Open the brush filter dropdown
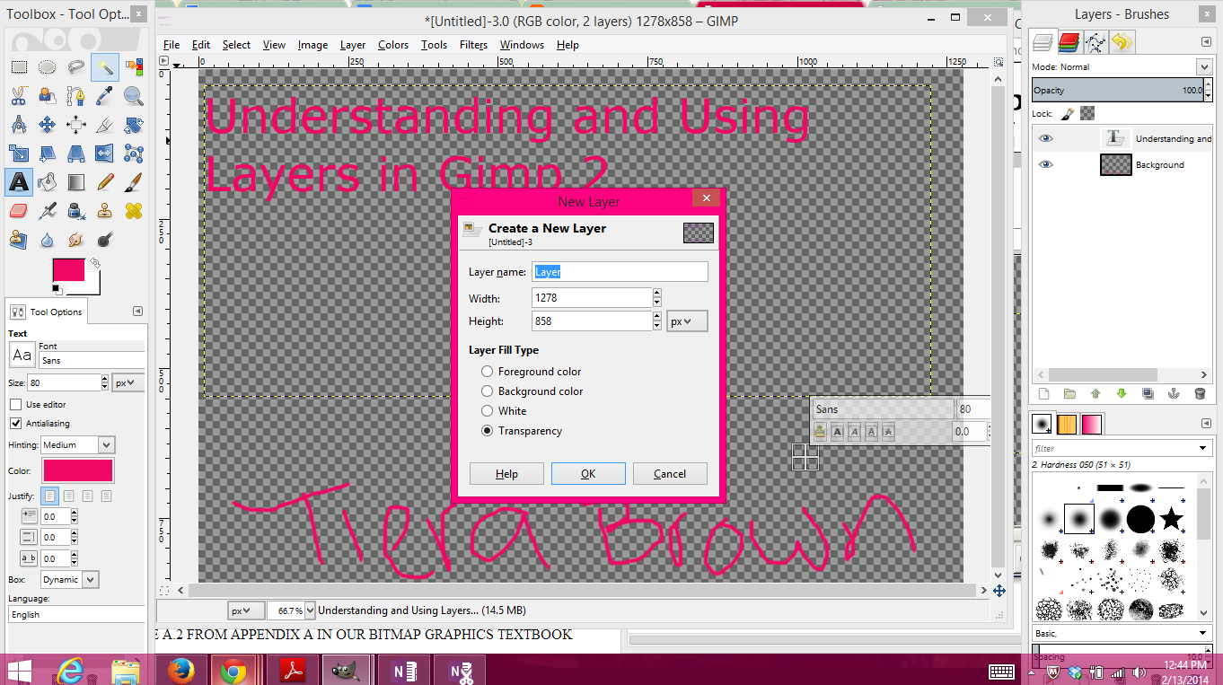The height and width of the screenshot is (685, 1223). click(1203, 448)
